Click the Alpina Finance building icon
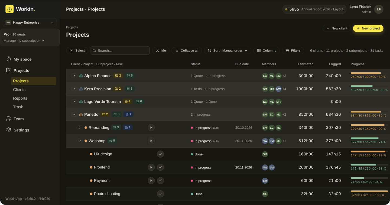The height and width of the screenshot is (205, 390). [81, 76]
